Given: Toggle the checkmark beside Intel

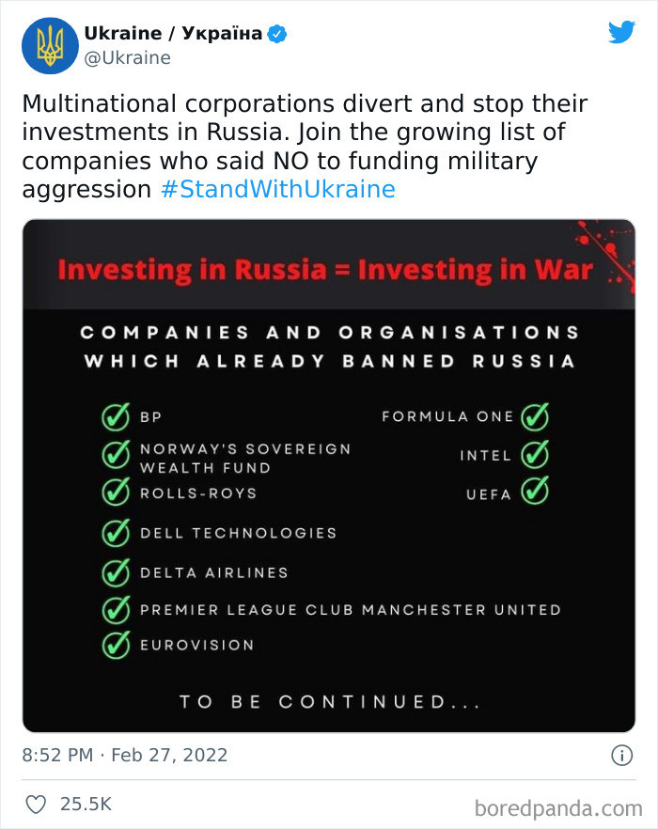Looking at the screenshot, I should (534, 456).
